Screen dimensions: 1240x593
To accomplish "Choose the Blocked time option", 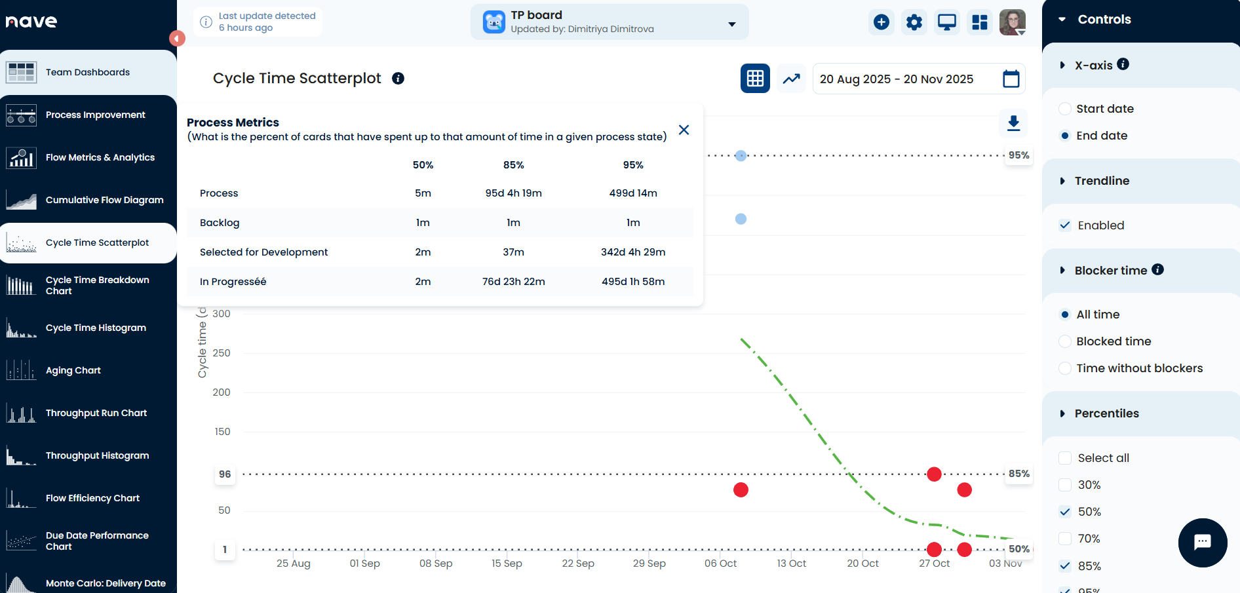I will 1064,341.
